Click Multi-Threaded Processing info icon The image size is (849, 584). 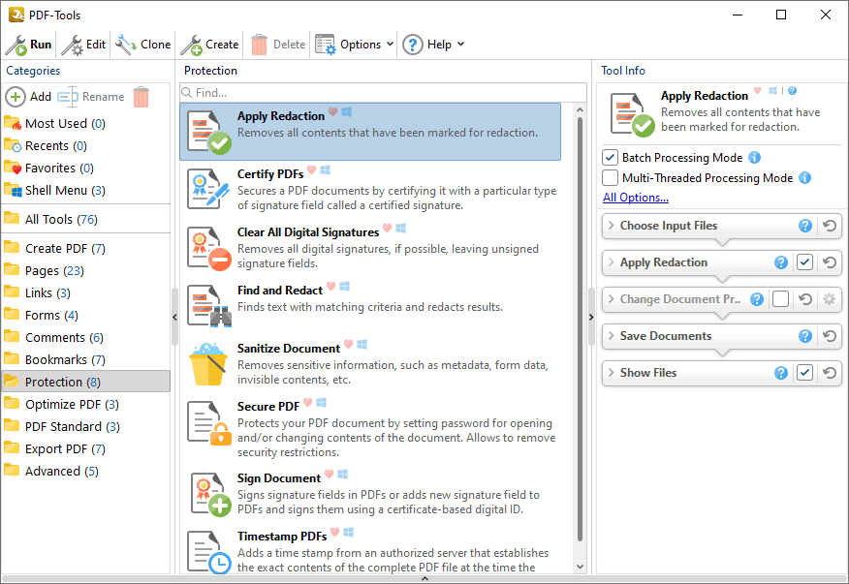pos(805,177)
